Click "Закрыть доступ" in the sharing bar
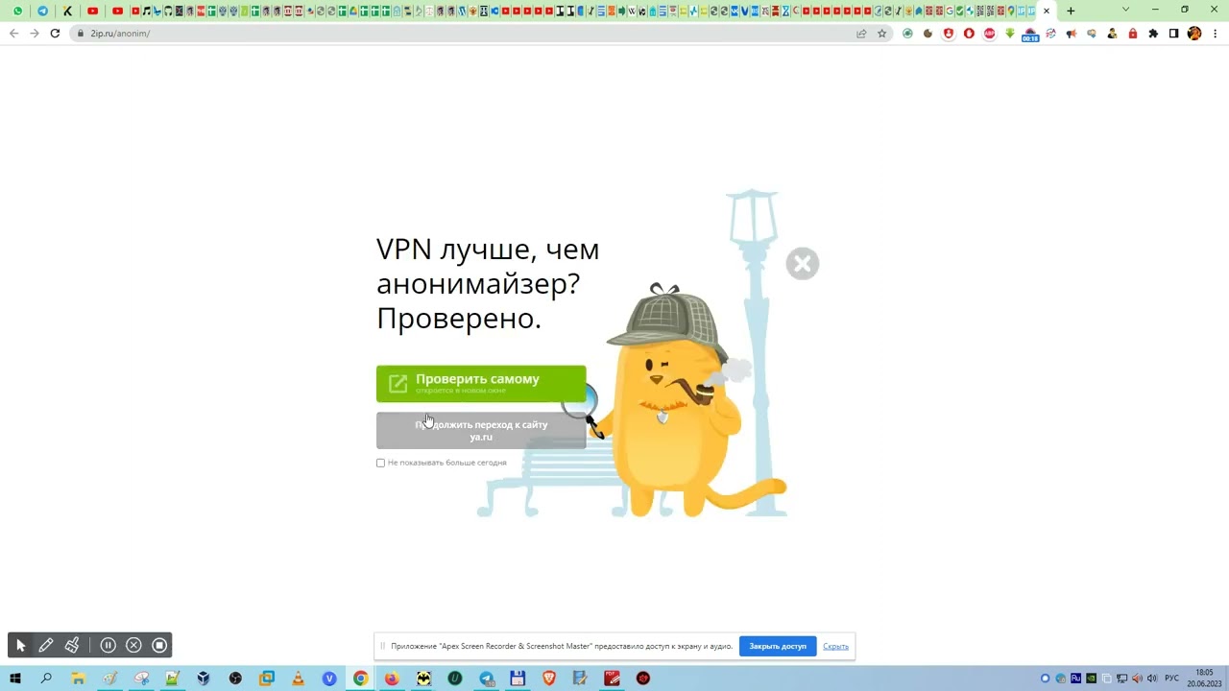1229x691 pixels. [778, 646]
